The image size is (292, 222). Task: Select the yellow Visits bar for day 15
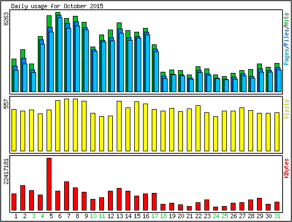(137, 127)
